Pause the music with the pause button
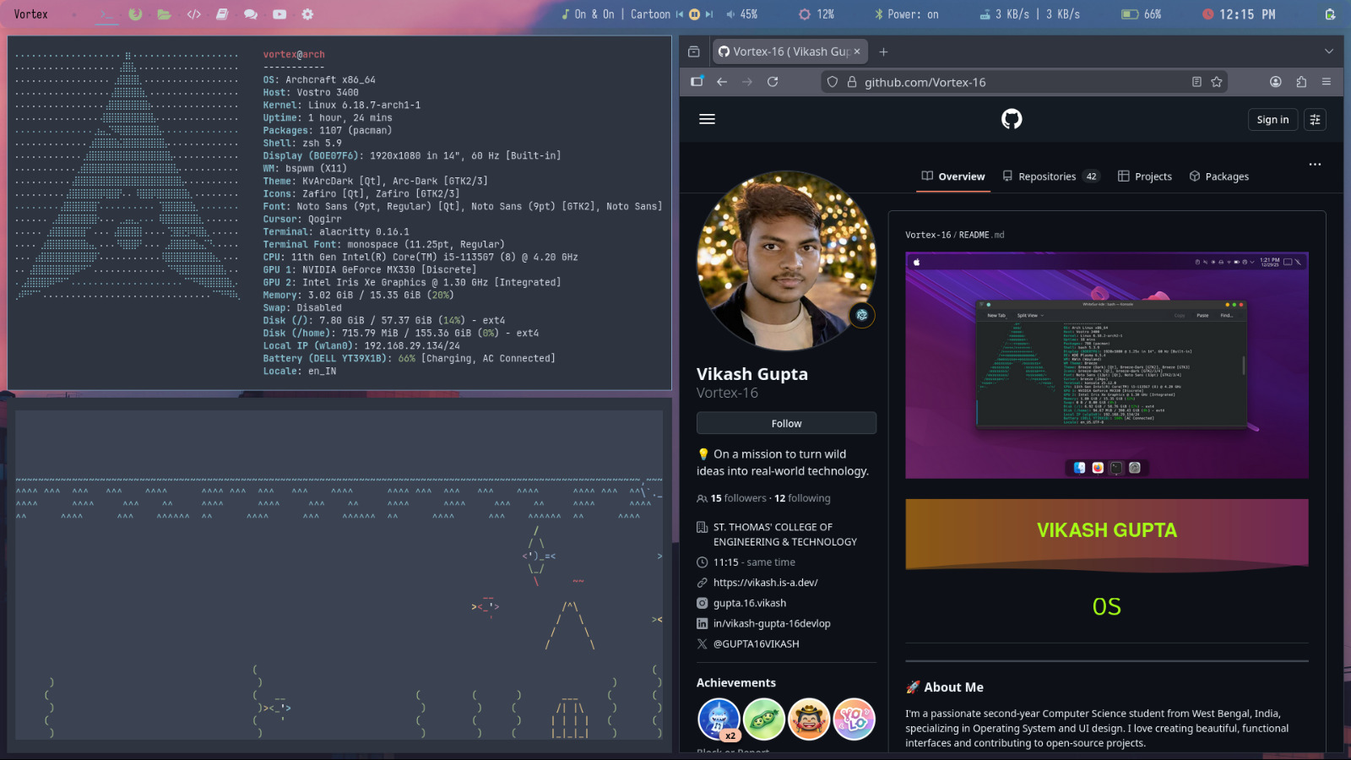1351x760 pixels. pyautogui.click(x=694, y=14)
